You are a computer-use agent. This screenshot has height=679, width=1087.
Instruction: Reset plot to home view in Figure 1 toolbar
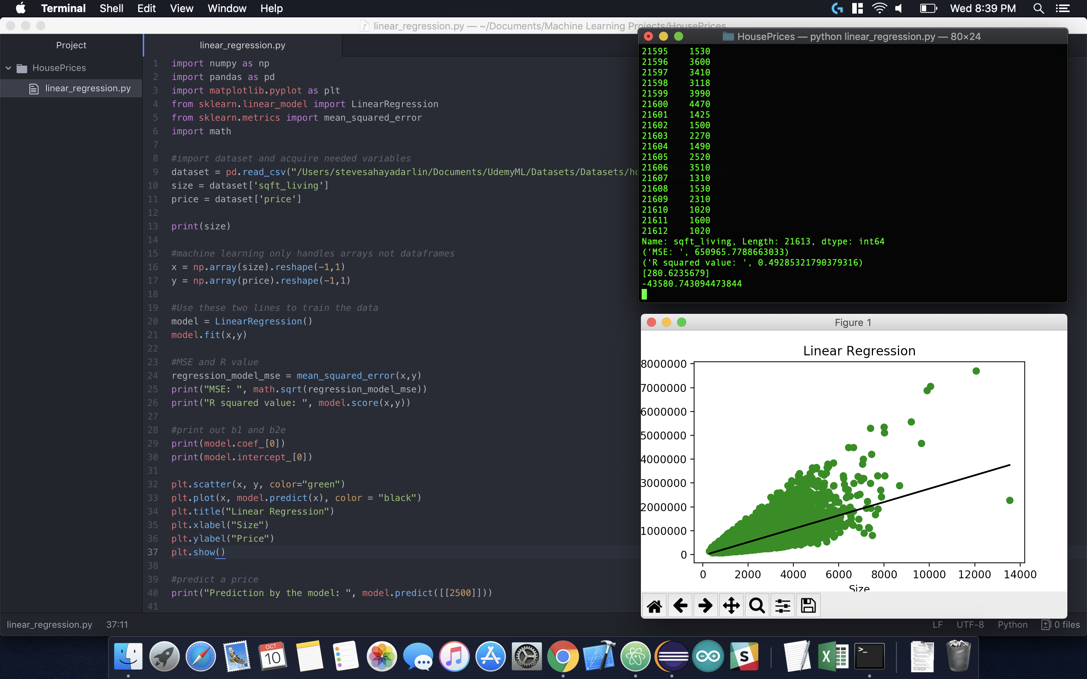point(654,605)
